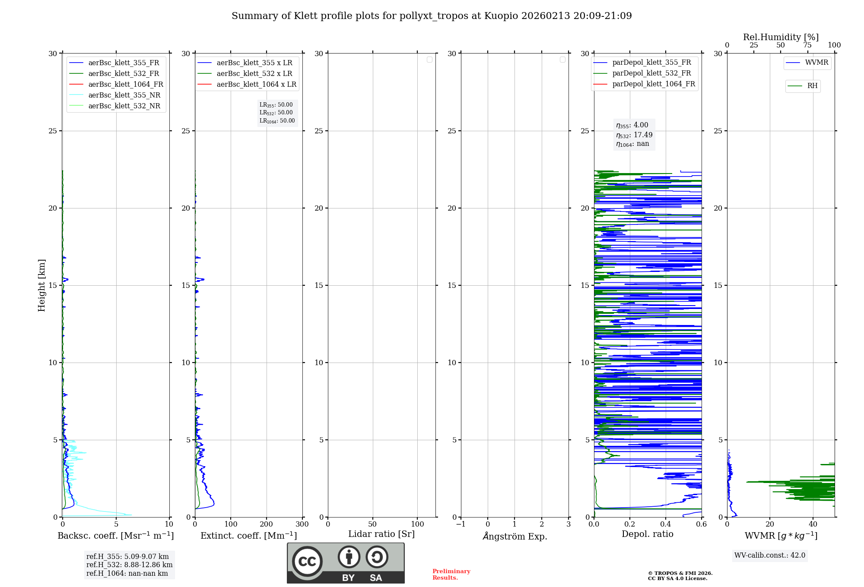Click the empty legend box in Lidar ratio plot
Screen dimensions: 864x587
tap(429, 60)
